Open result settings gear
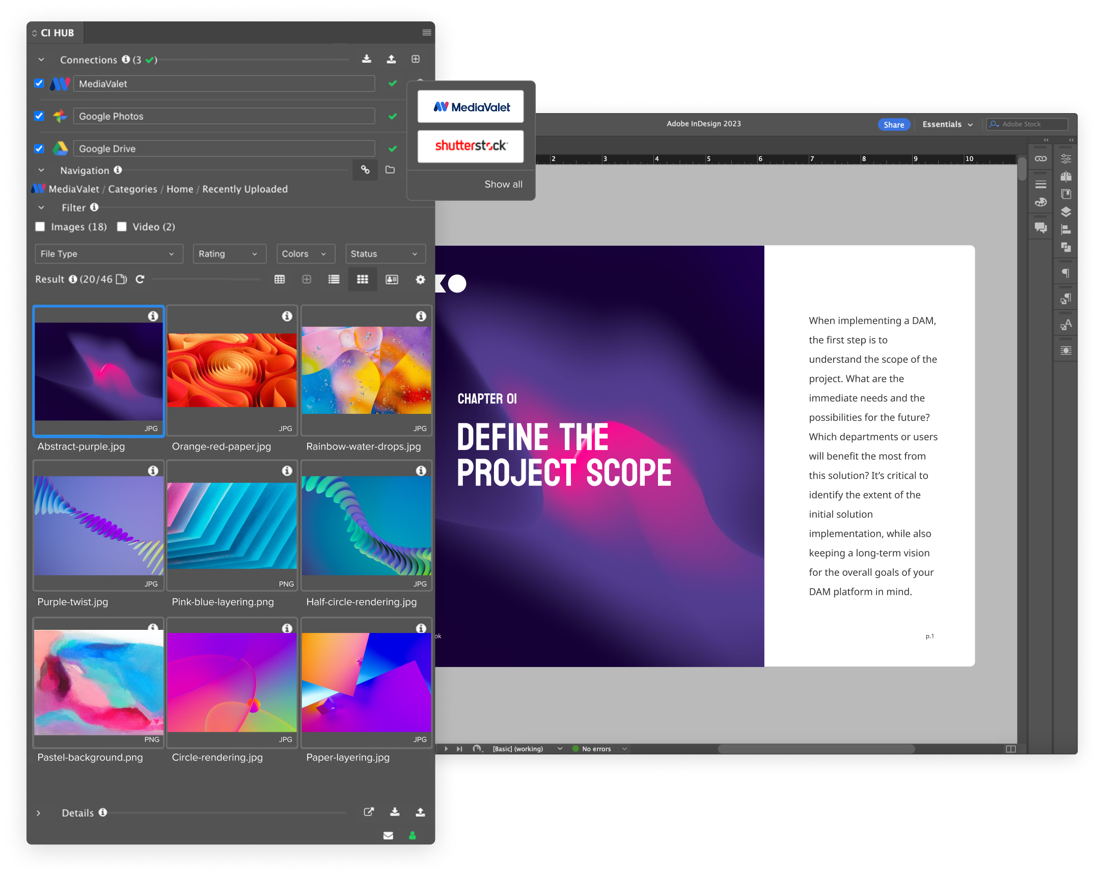The image size is (1097, 876). coord(420,279)
